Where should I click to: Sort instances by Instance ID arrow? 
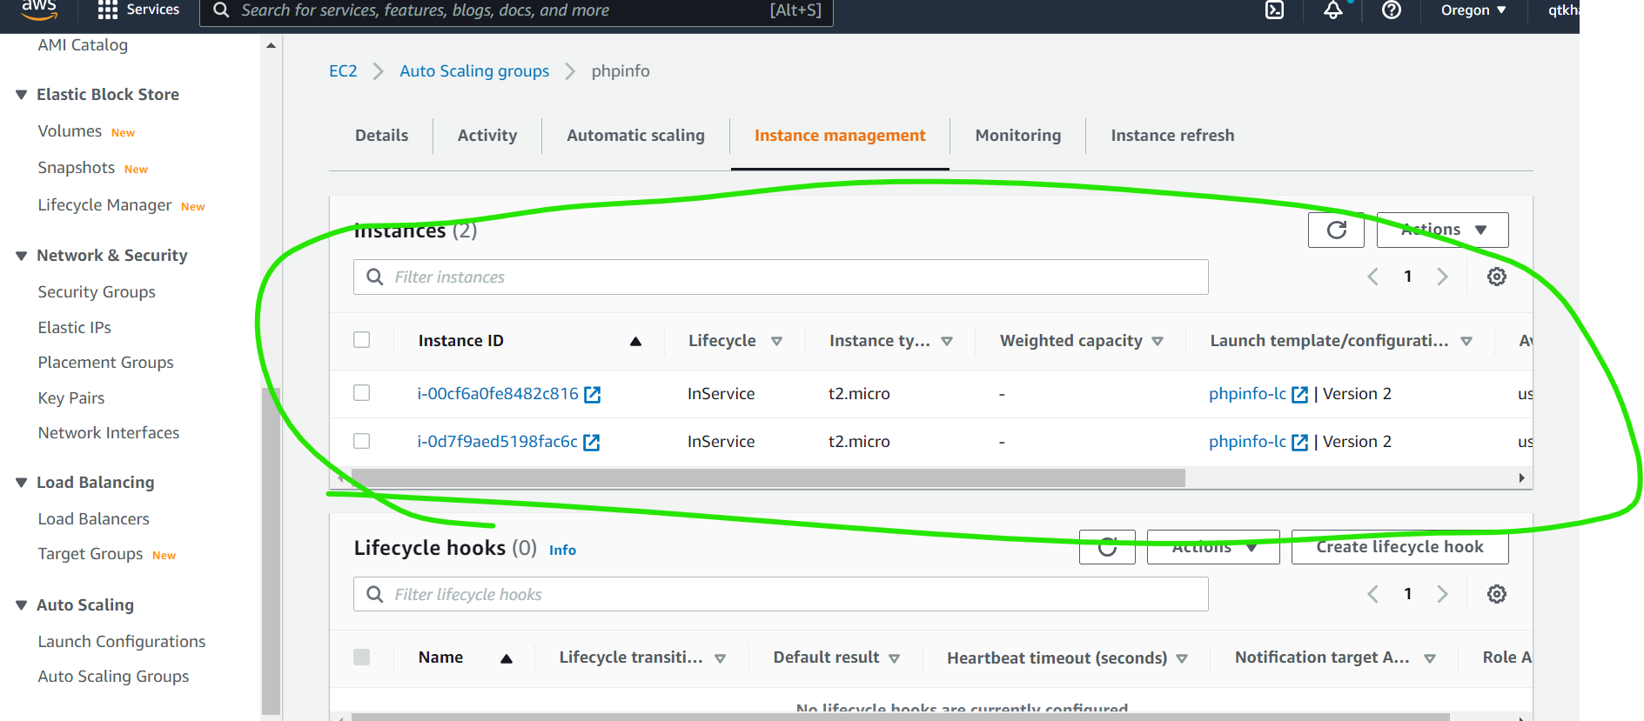click(636, 341)
